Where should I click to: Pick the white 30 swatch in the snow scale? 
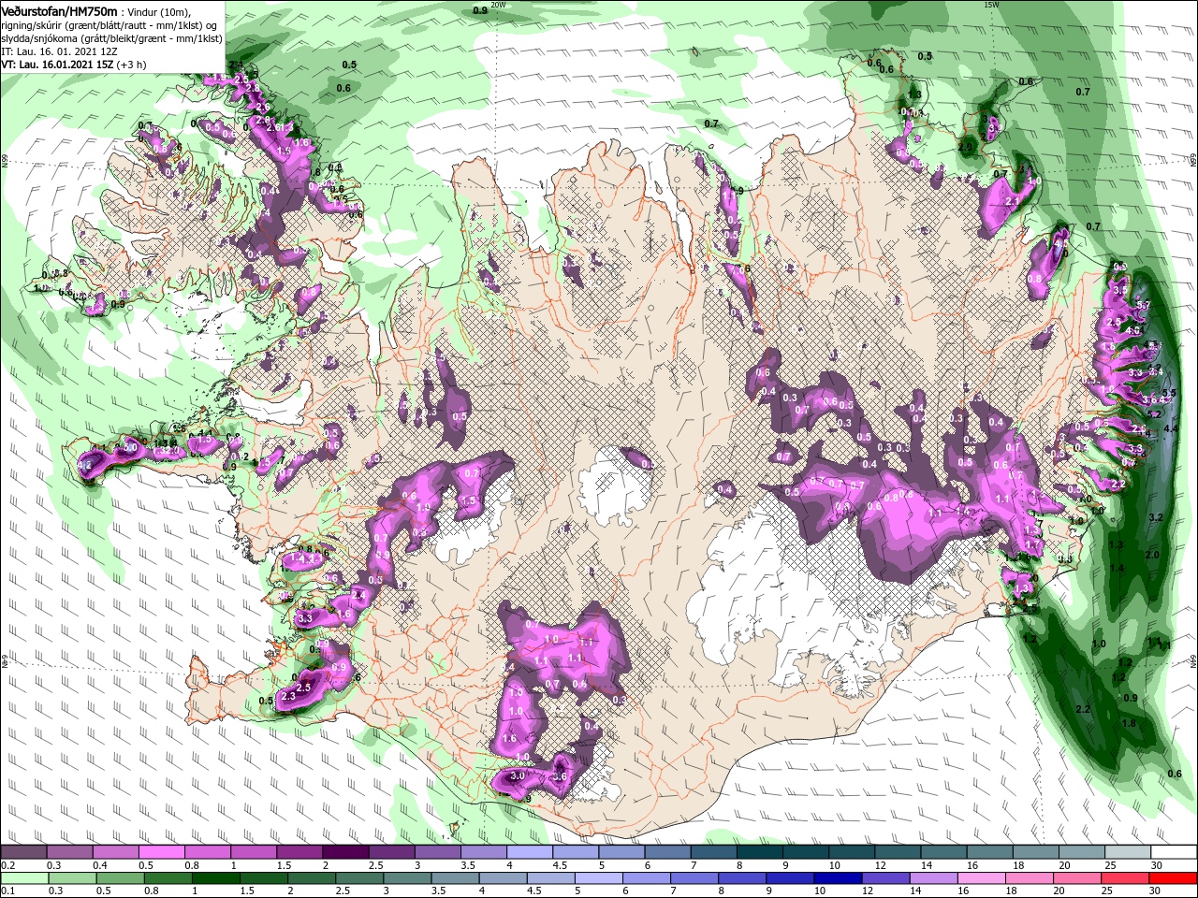[1174, 852]
